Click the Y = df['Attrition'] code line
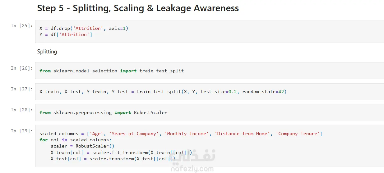The image size is (384, 173). (66, 34)
